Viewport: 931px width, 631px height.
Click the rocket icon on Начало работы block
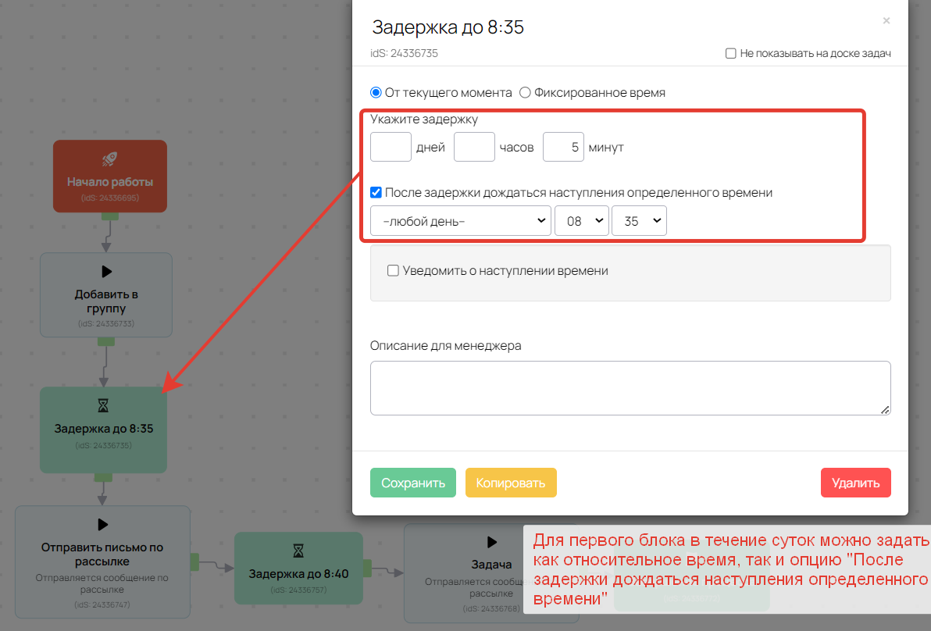109,158
